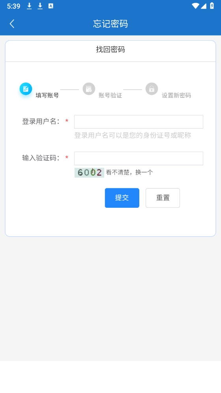Tap the 设置新密码 step label
221x393 pixels.
[176, 96]
